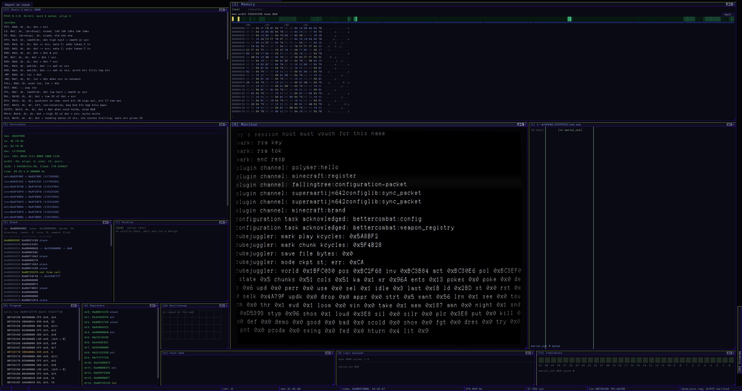The width and height of the screenshot is (742, 391).
Task: Pin the Calculator panel
Action: click(x=221, y=125)
